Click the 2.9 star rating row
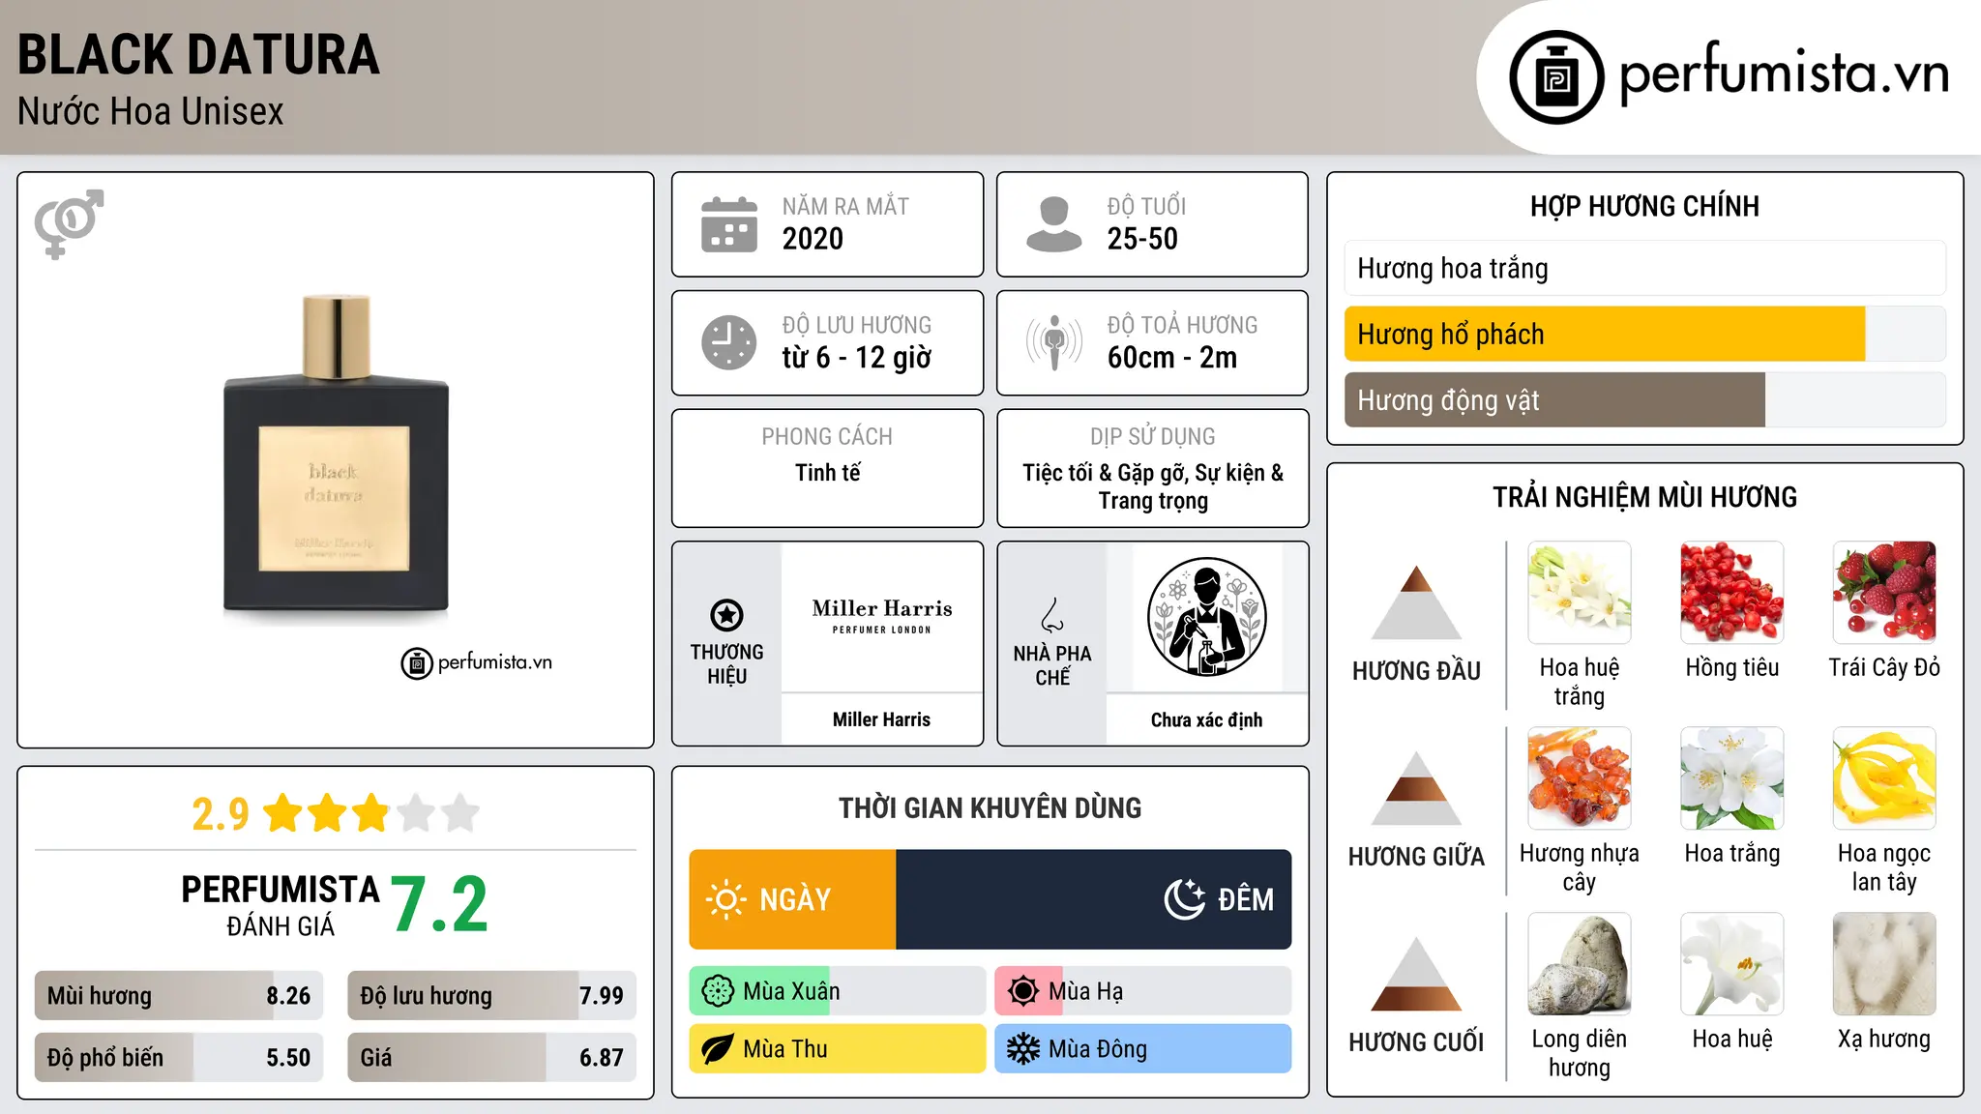This screenshot has width=1981, height=1114. [x=336, y=813]
